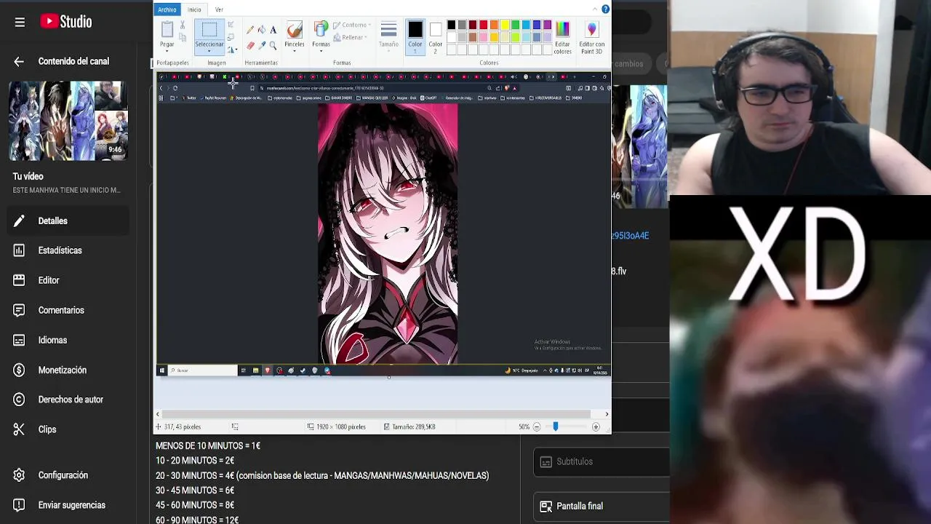Pick the yellow color swatch

(x=504, y=25)
